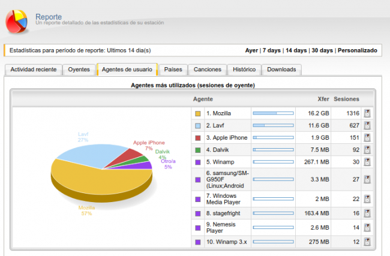Set report period to Ayer

[x=252, y=50]
